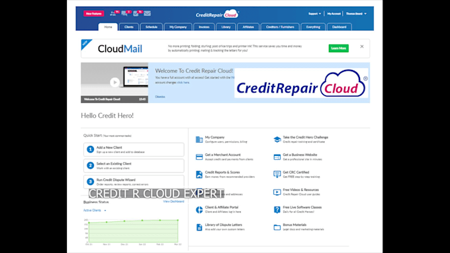450x253 pixels.
Task: Open the Active Clients dropdown
Action: pos(95,210)
